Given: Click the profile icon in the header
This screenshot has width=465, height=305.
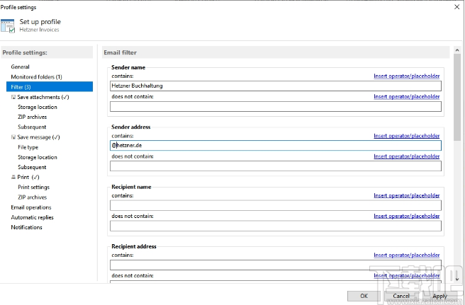Looking at the screenshot, I should click(9, 25).
